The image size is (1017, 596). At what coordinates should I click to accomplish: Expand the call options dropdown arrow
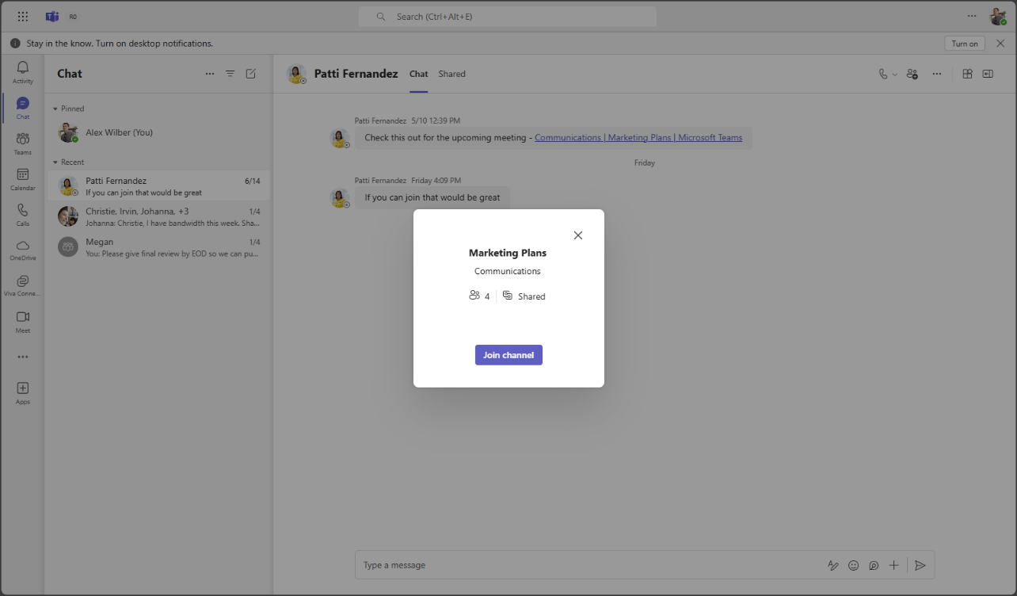(x=895, y=74)
